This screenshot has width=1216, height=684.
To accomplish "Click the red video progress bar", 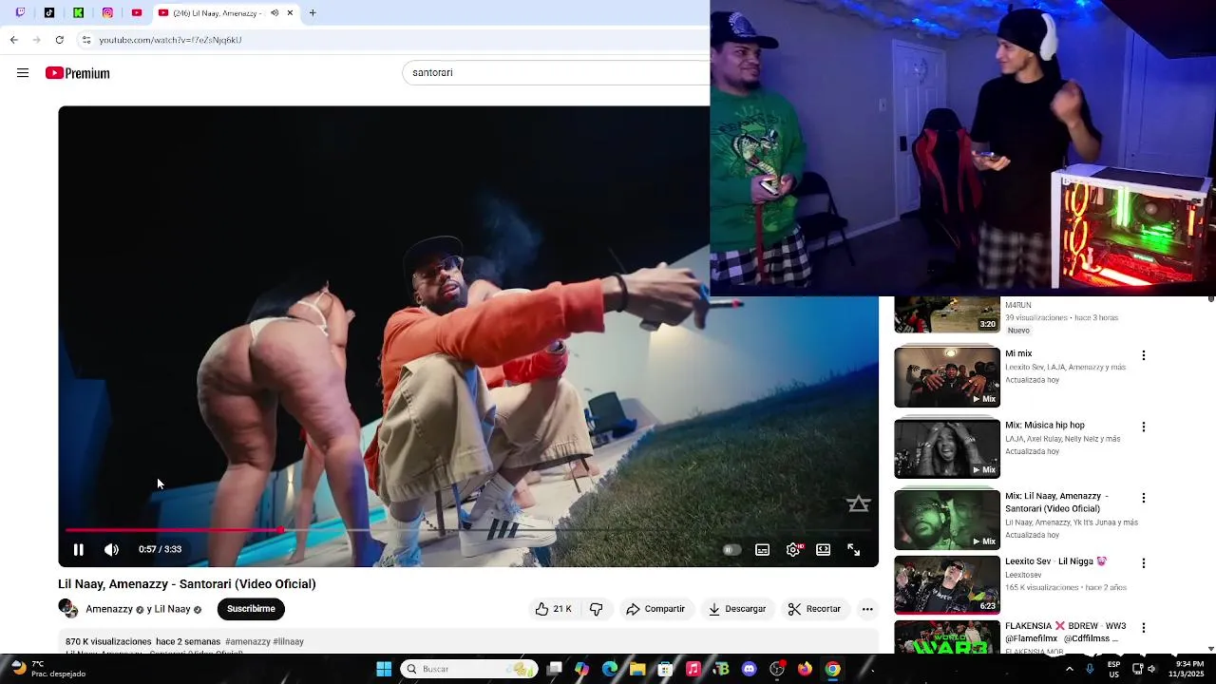I will 175,529.
